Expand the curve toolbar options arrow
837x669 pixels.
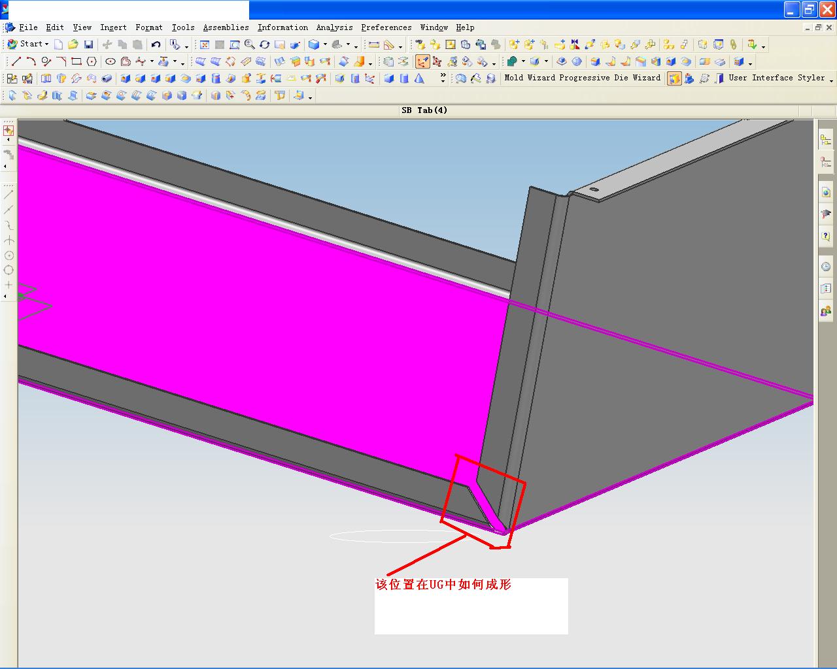pos(182,63)
